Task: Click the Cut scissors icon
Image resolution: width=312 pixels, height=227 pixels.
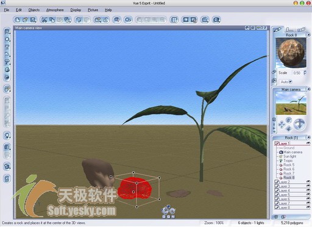Action: (44, 20)
